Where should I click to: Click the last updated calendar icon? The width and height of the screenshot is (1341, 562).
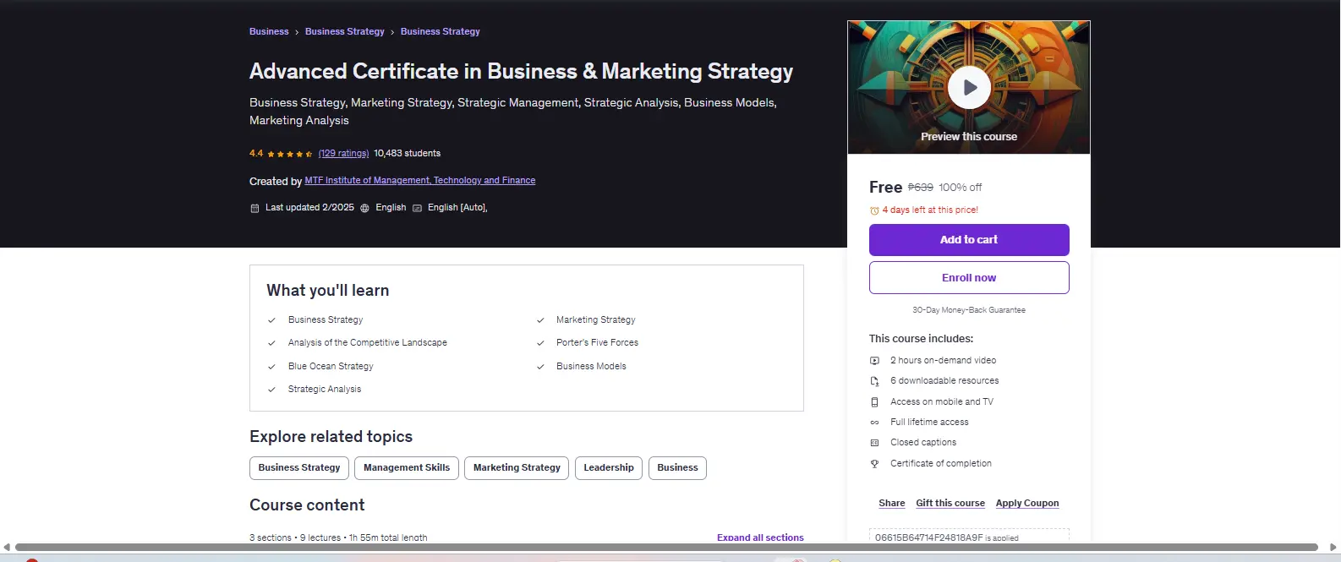pyautogui.click(x=255, y=208)
